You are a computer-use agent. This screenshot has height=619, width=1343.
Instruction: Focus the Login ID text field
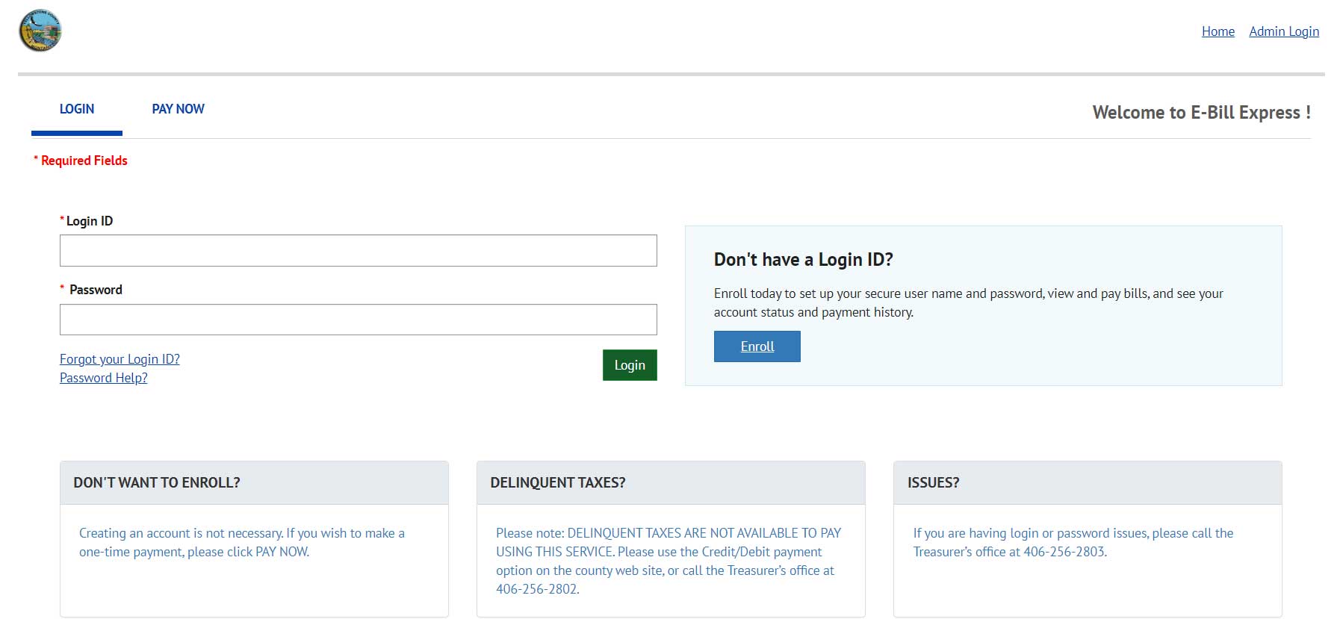[x=358, y=251]
